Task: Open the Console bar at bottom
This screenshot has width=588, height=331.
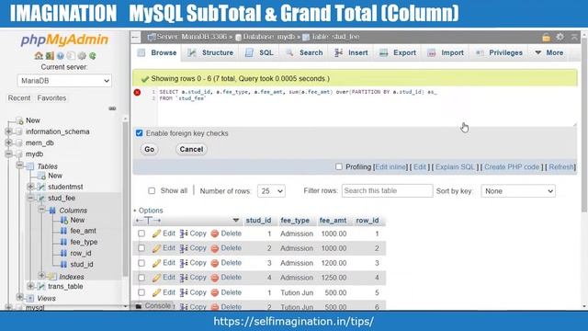Action: (153, 306)
